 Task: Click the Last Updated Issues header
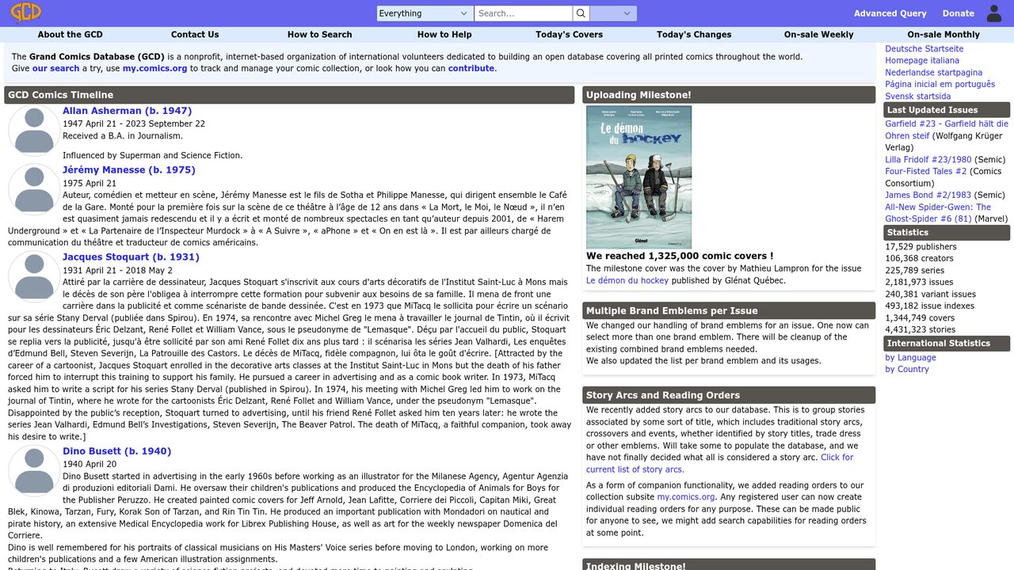[x=947, y=110]
